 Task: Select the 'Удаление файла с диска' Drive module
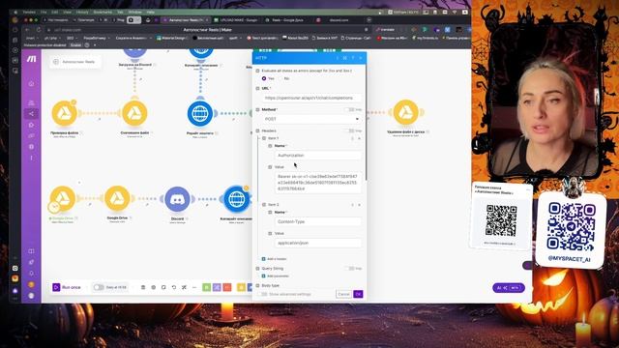406,112
